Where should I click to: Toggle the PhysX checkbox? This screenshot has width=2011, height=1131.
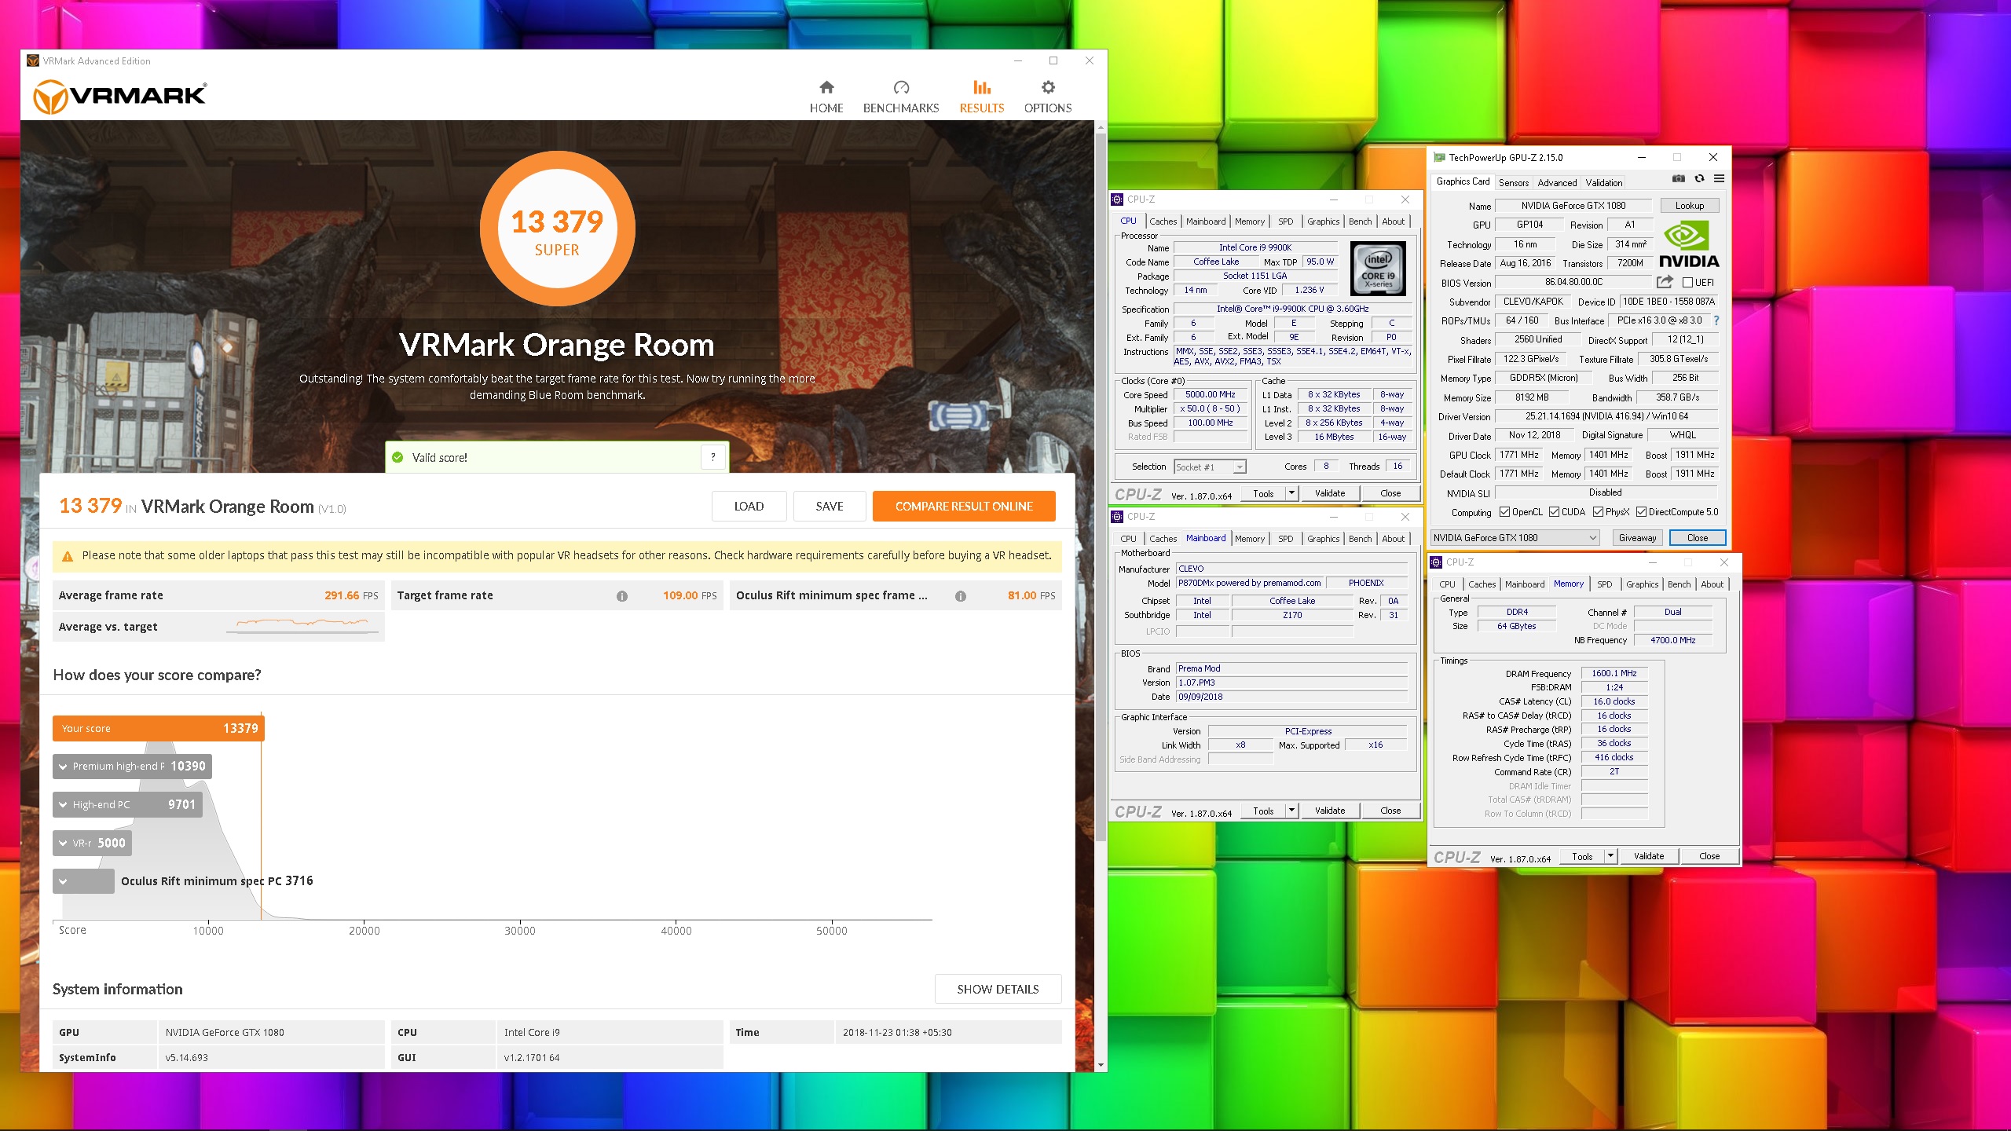(x=1598, y=512)
